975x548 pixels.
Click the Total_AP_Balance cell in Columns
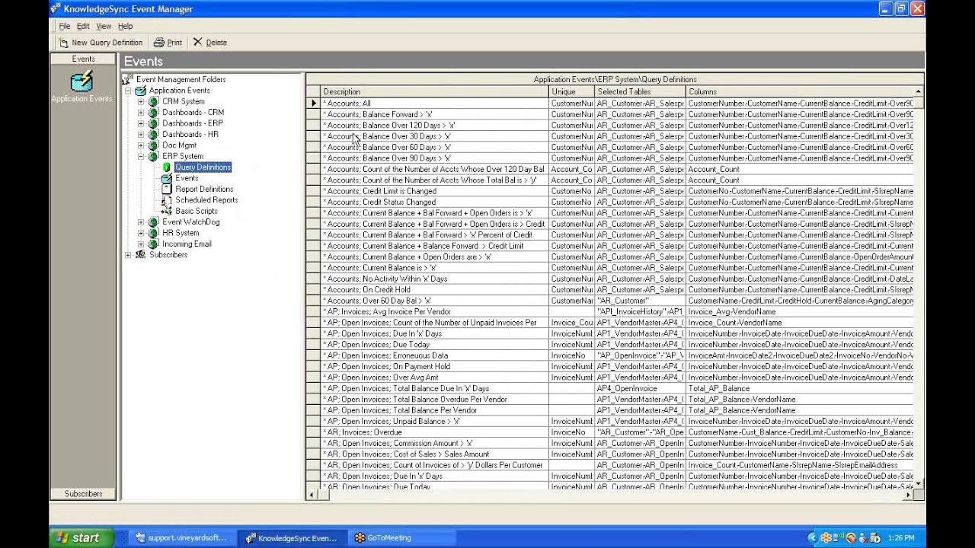tap(799, 388)
